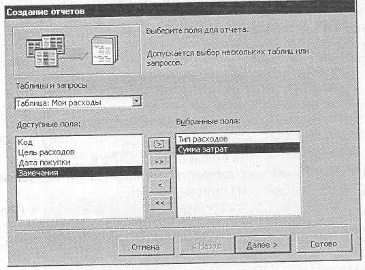365x270 pixels.
Task: Click the Отмена button
Action: point(146,246)
